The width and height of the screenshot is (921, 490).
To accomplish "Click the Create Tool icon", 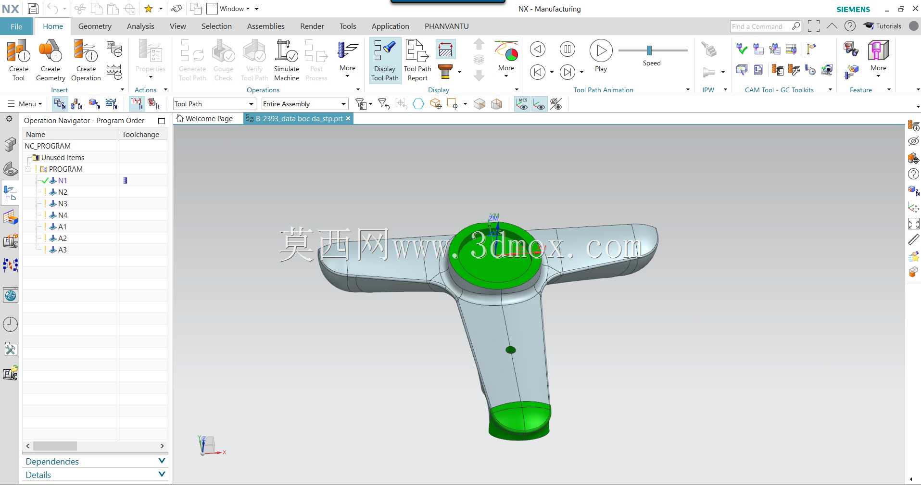I will point(18,60).
